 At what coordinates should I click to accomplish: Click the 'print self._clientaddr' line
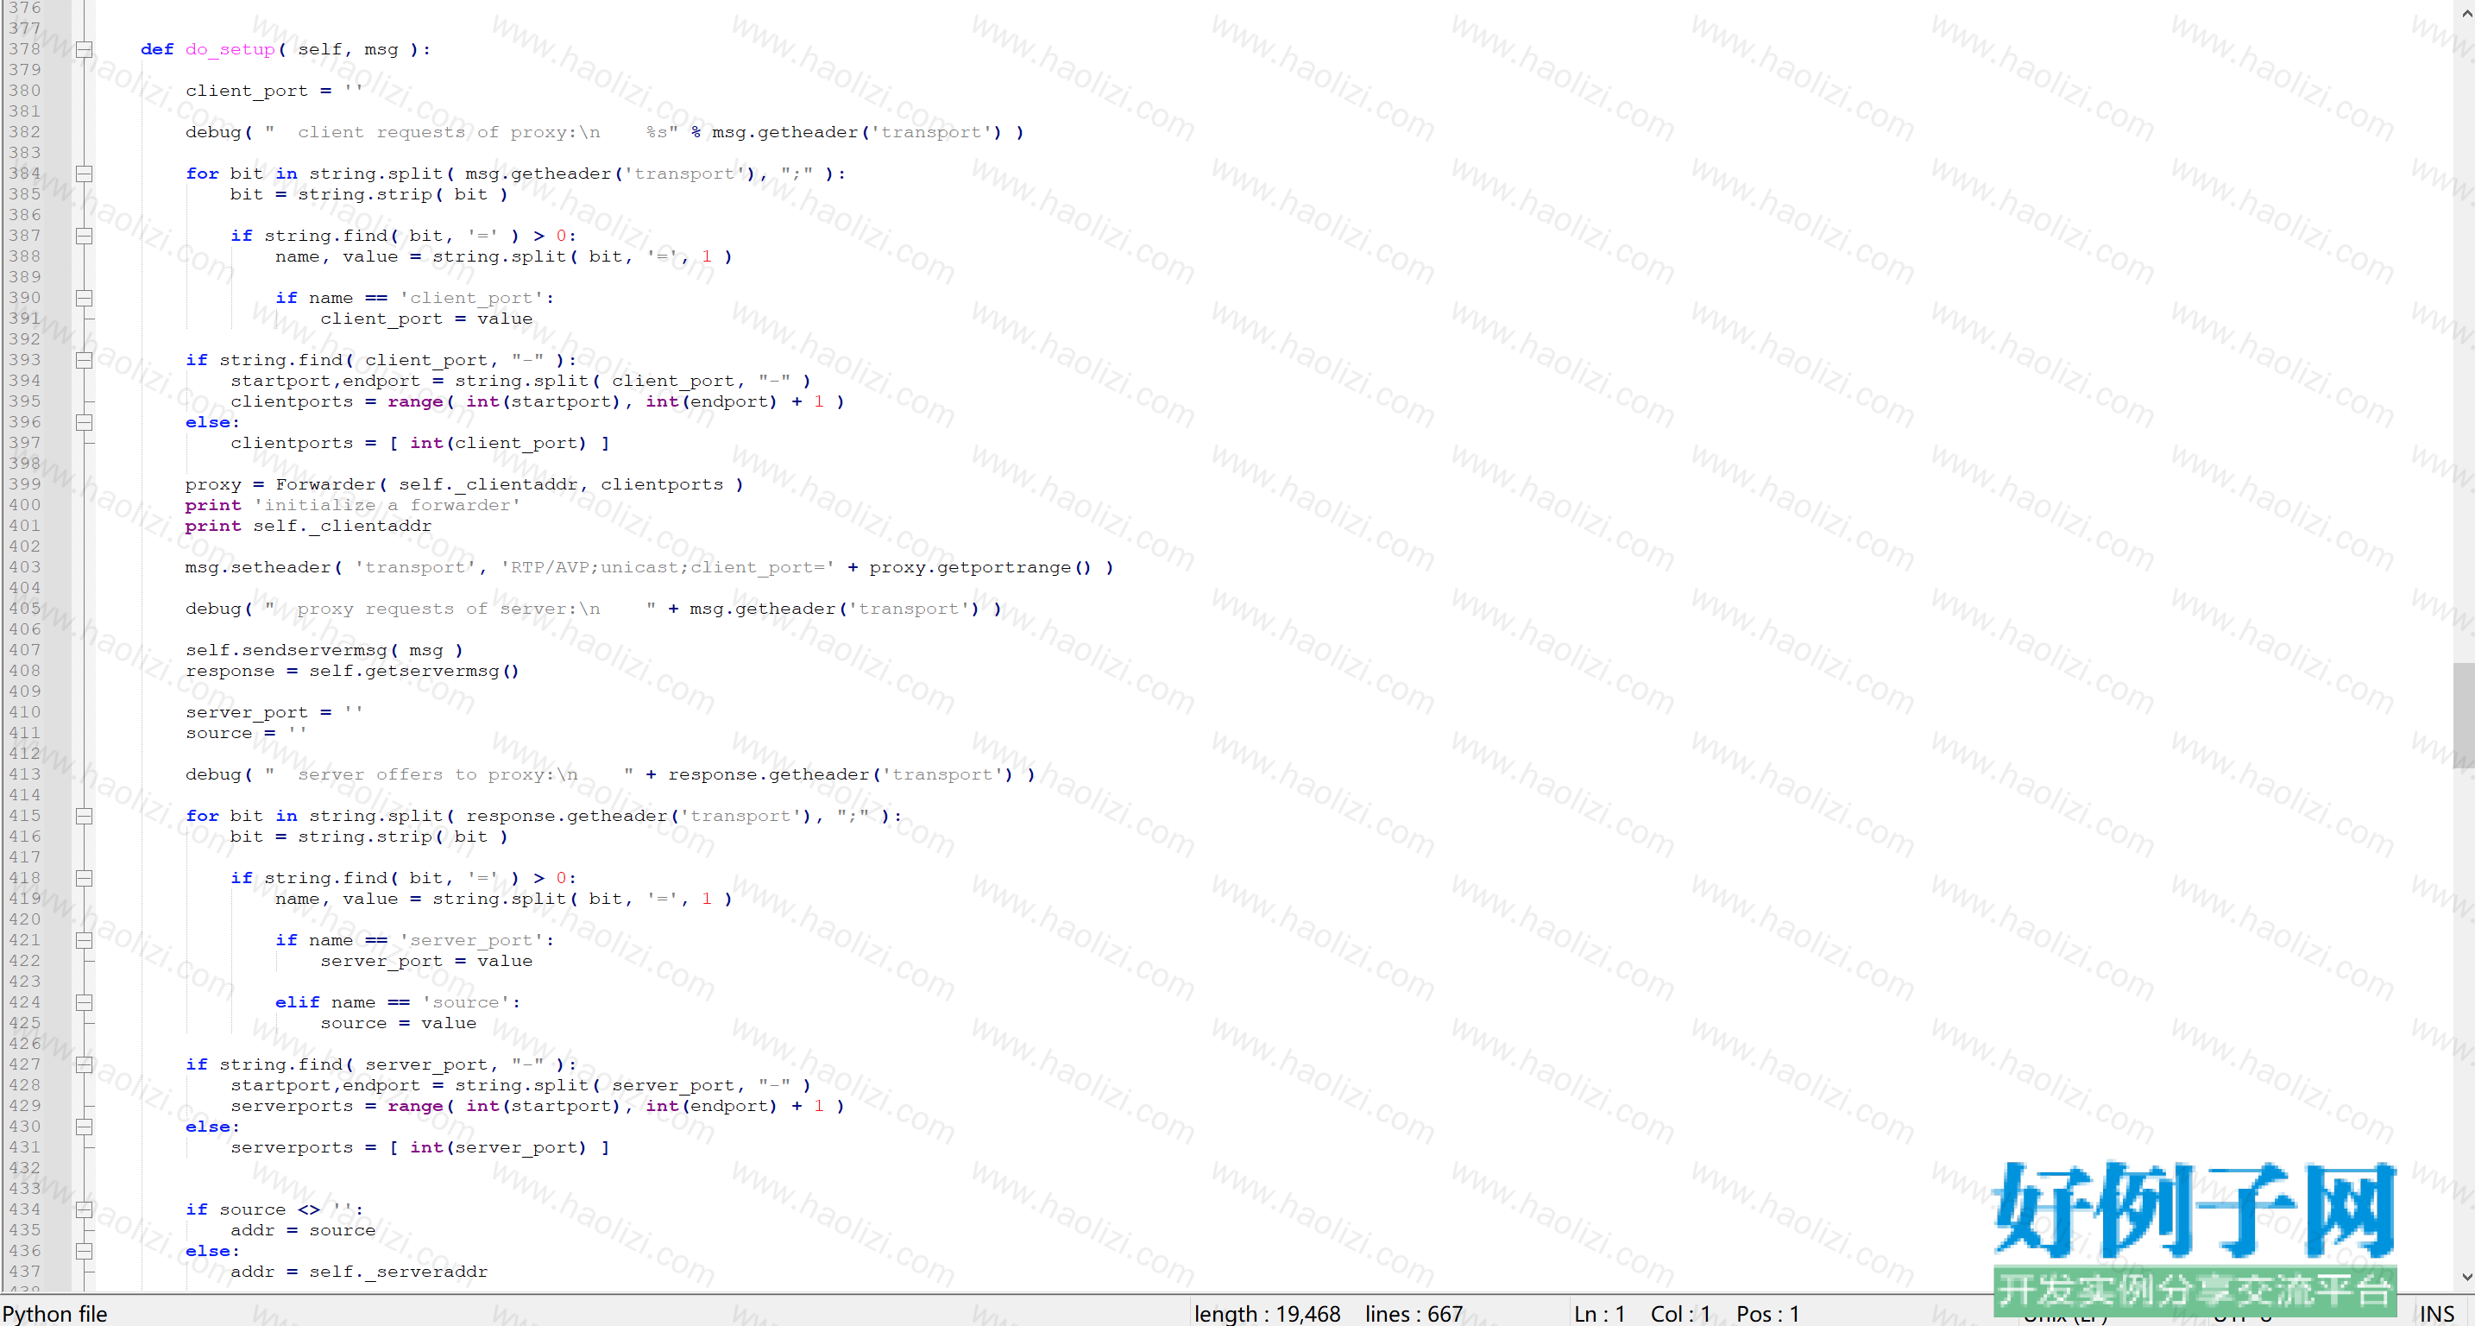(x=308, y=526)
